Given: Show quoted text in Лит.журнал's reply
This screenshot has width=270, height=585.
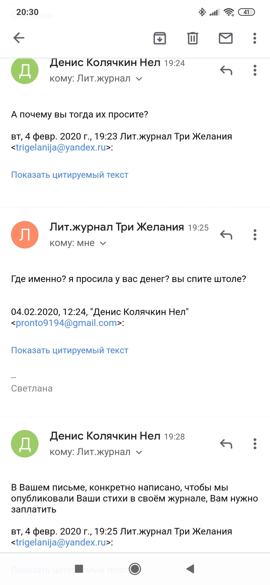Looking at the screenshot, I should click(69, 350).
